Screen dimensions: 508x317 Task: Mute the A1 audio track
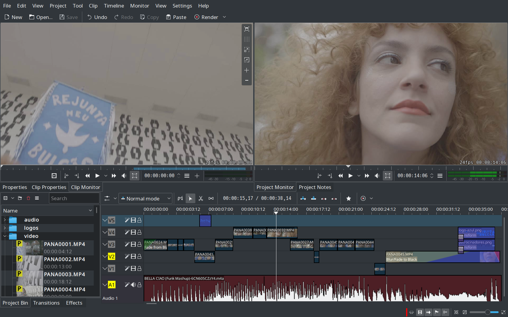(x=133, y=285)
